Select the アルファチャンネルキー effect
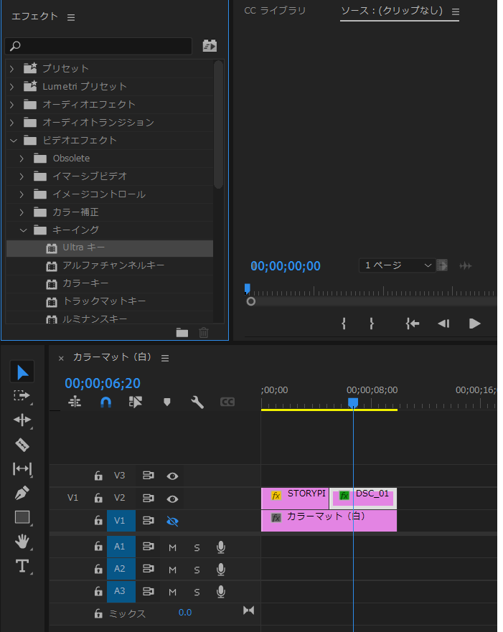The height and width of the screenshot is (632, 503). 113,265
